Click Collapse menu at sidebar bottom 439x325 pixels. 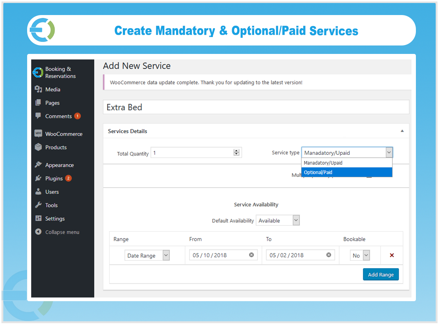tap(39, 232)
